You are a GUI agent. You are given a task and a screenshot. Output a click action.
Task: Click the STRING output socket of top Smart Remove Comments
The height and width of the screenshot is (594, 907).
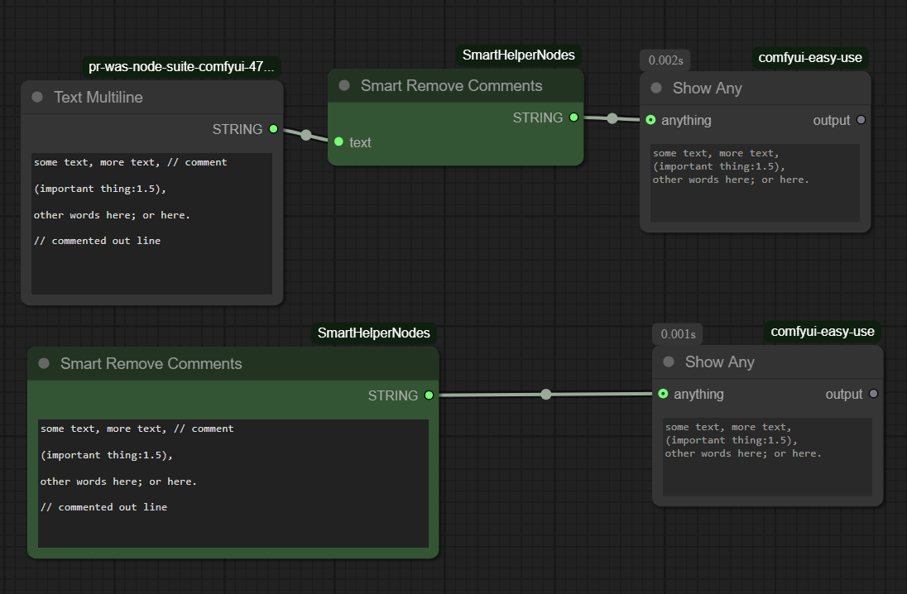click(x=573, y=117)
